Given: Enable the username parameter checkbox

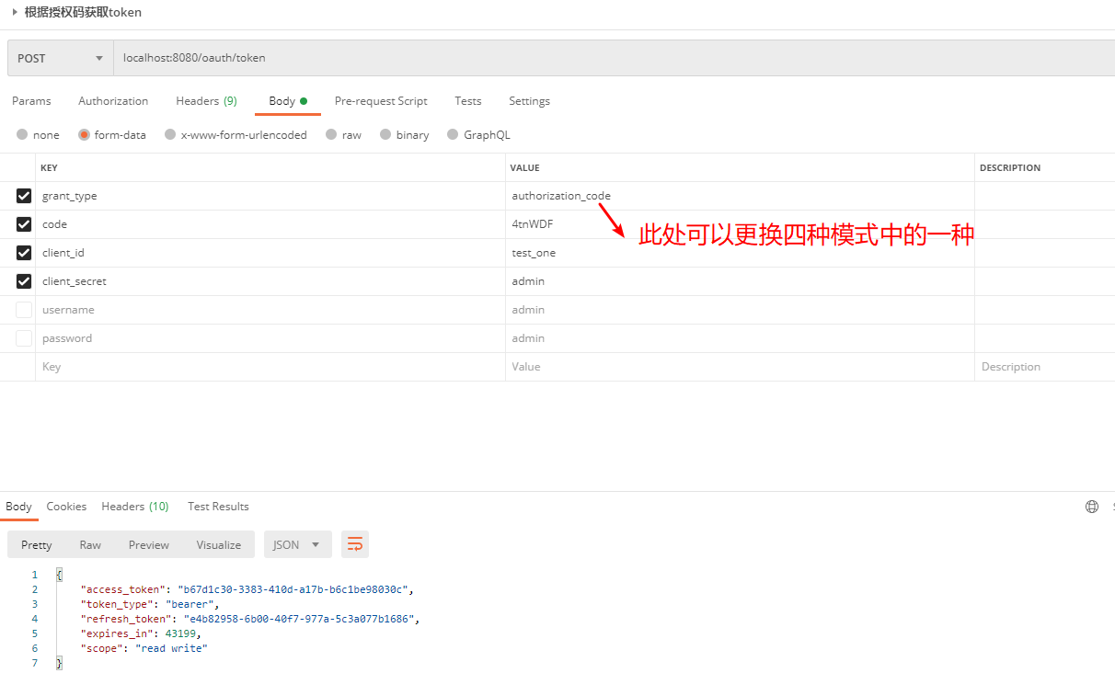Looking at the screenshot, I should 24,310.
